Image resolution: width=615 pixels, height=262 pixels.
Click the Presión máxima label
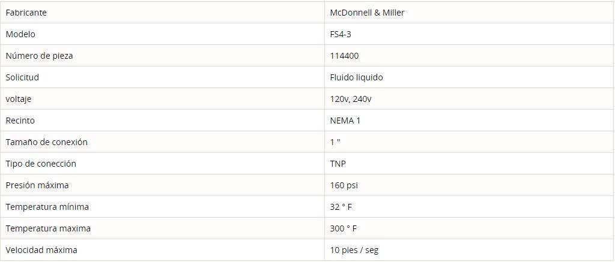pos(37,185)
